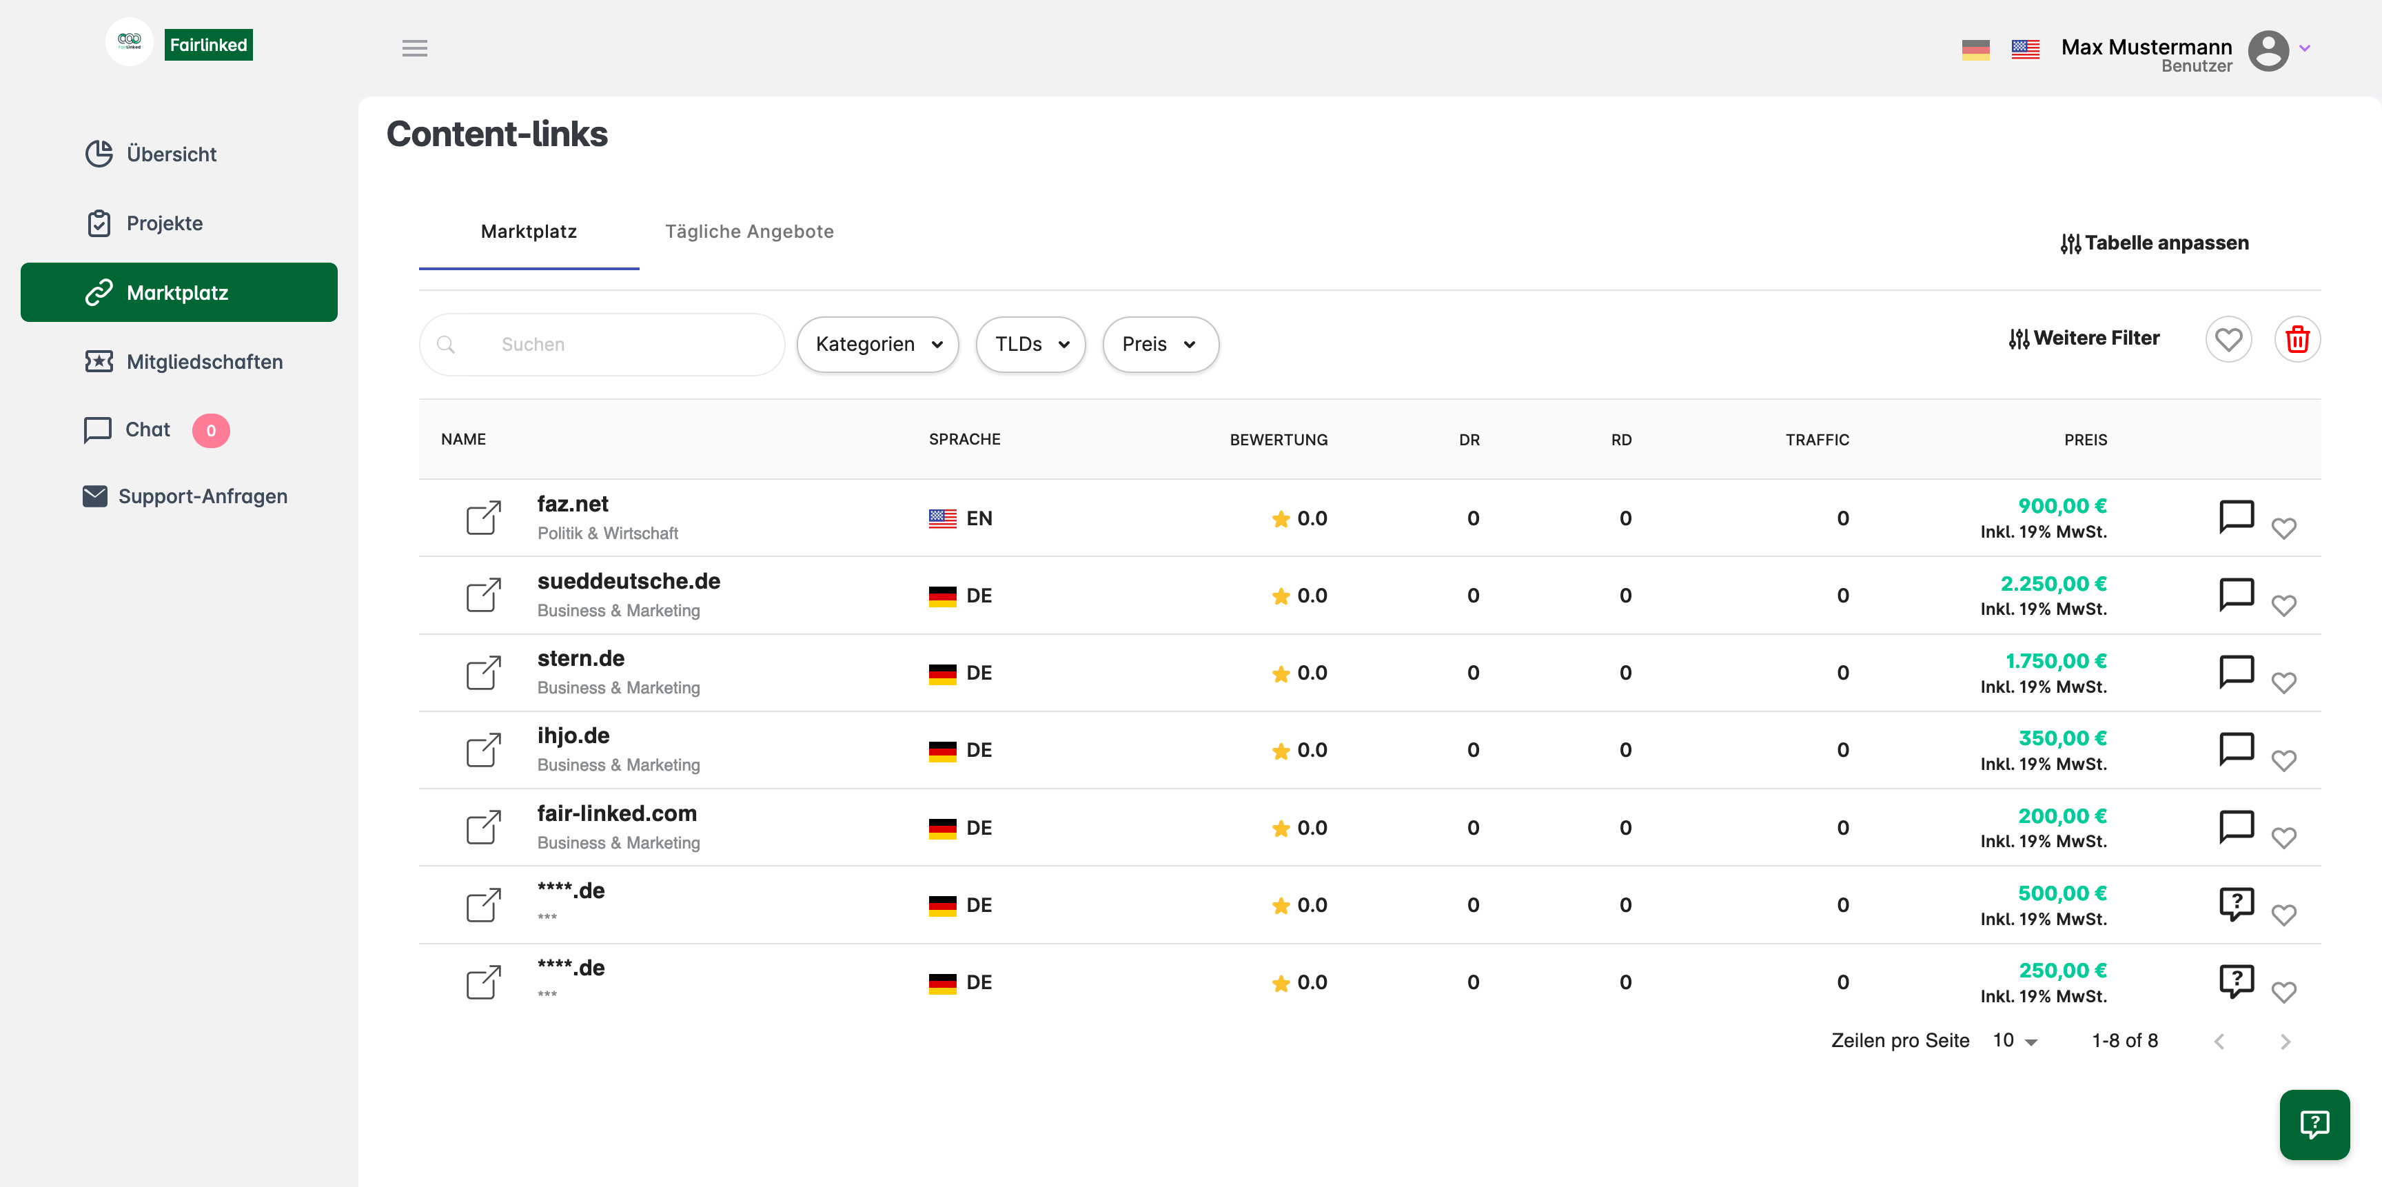Viewport: 2382px width, 1187px height.
Task: Go to previous page arrow
Action: [2219, 1042]
